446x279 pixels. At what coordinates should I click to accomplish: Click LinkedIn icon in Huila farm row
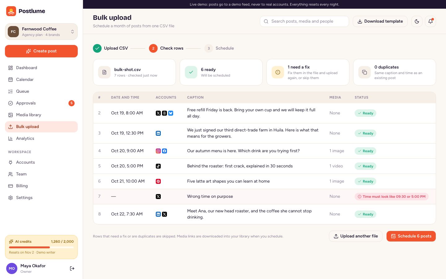coord(158,133)
